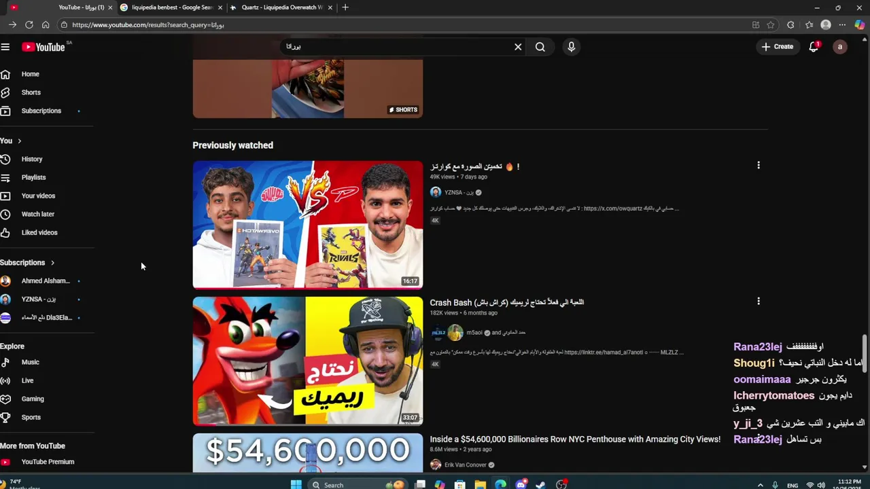Open the Crash Bash video thumbnail

[307, 361]
